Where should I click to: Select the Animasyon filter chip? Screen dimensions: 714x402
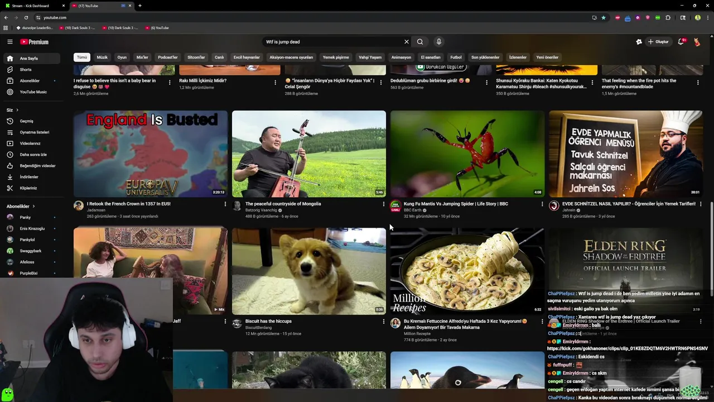(x=401, y=57)
